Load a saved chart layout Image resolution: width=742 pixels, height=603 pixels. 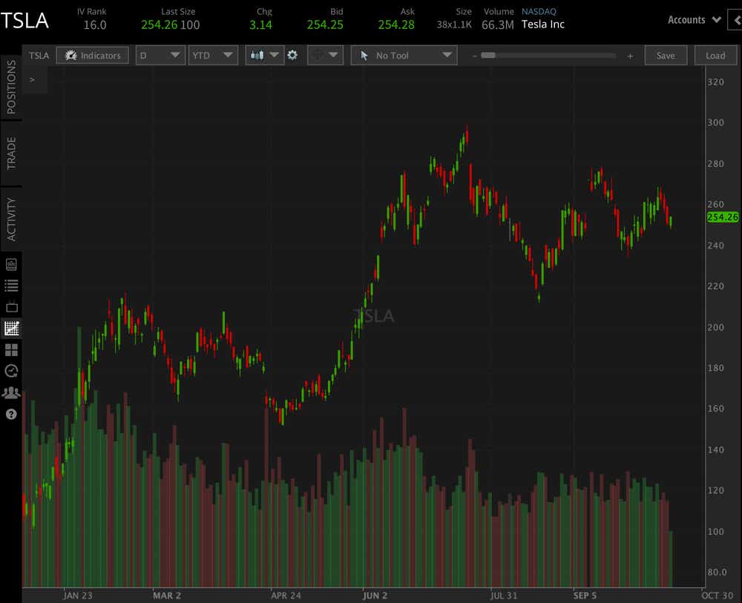[x=715, y=55]
